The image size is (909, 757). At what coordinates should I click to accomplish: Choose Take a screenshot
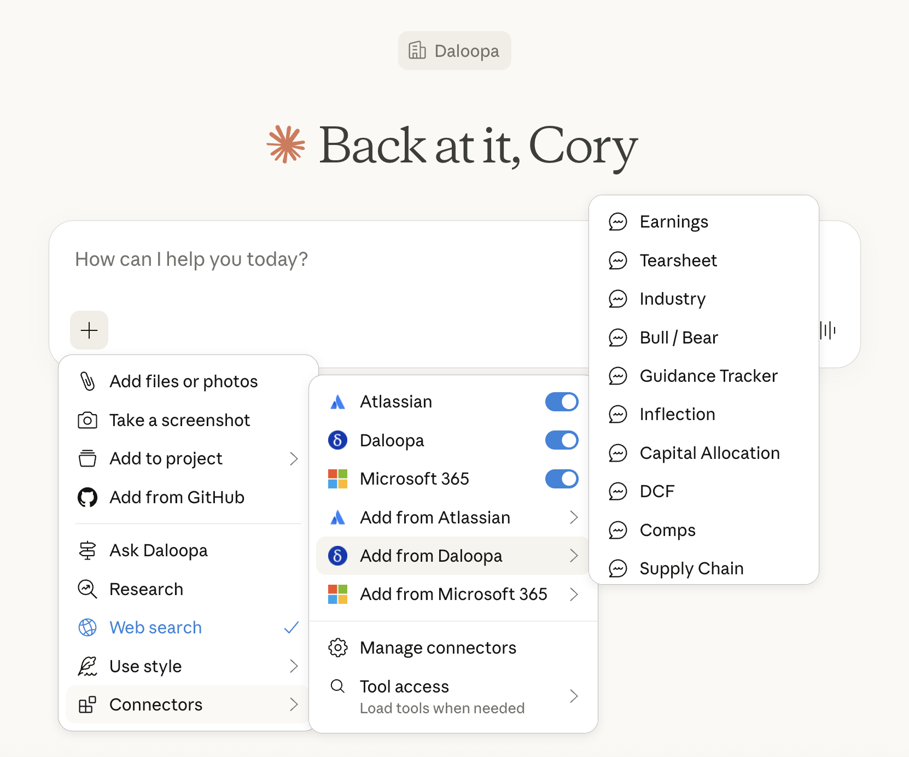click(188, 420)
